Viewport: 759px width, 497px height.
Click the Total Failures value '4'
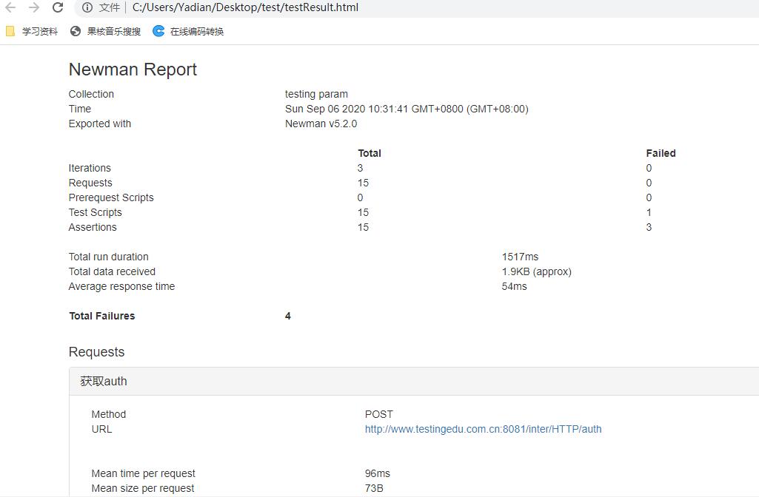pos(287,316)
